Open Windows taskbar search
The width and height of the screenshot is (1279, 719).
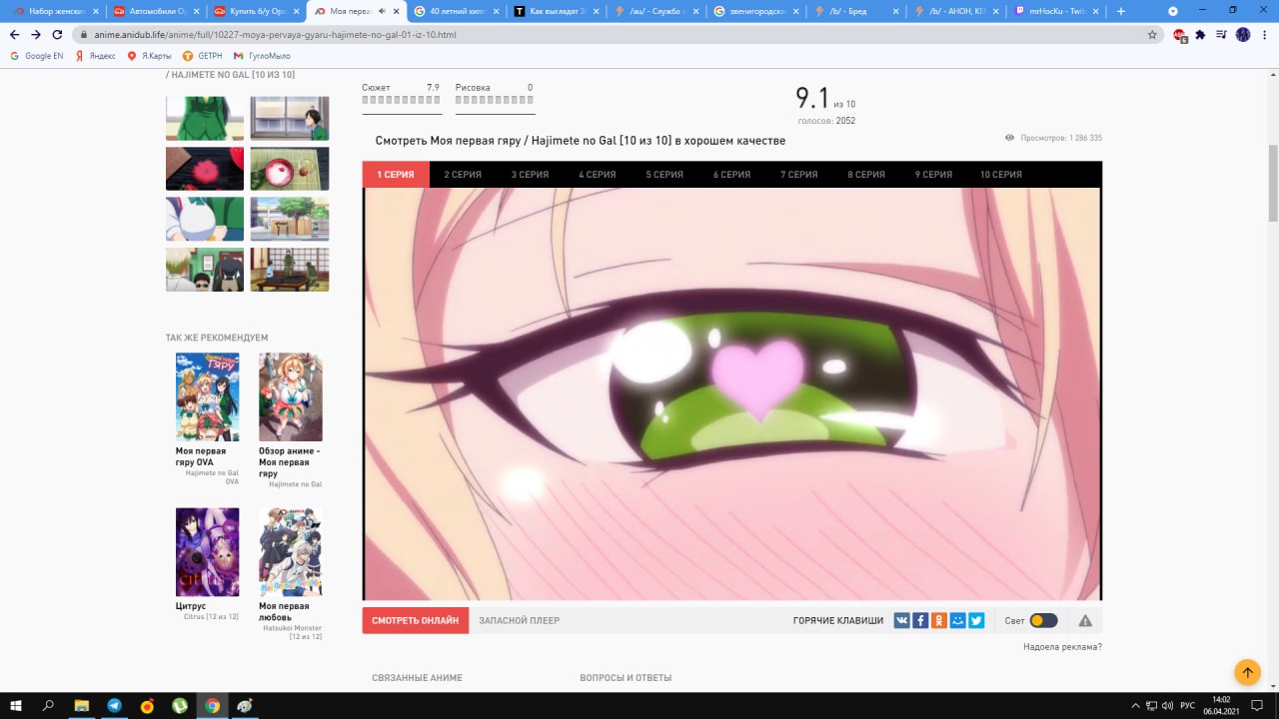click(48, 705)
